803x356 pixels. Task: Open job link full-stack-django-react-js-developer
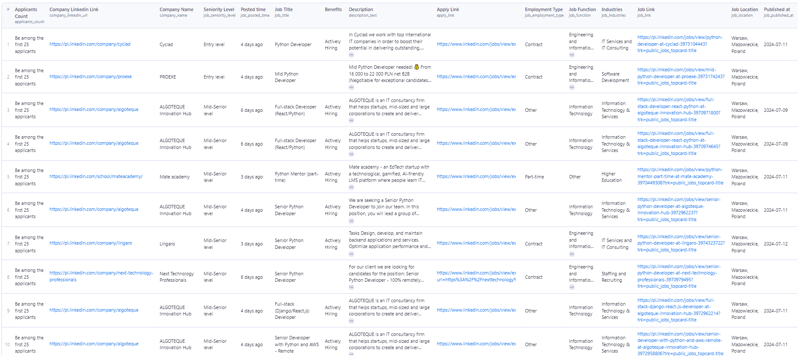679,310
